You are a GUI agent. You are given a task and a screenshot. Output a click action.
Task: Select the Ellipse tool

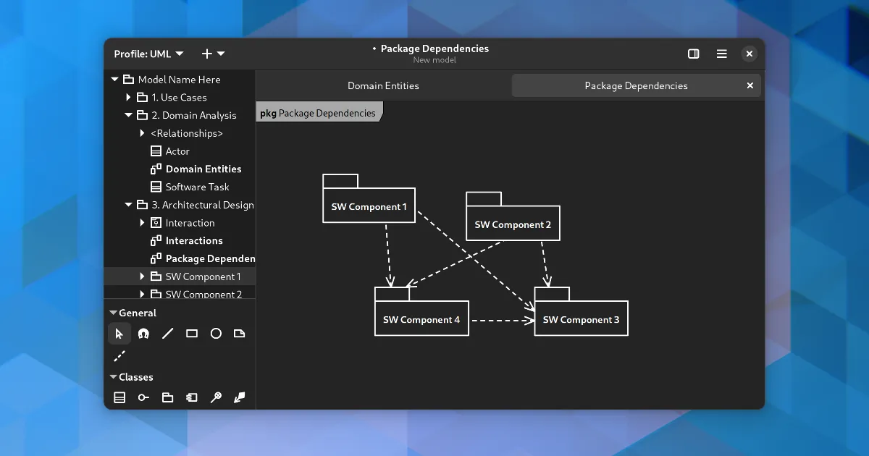[x=216, y=334]
